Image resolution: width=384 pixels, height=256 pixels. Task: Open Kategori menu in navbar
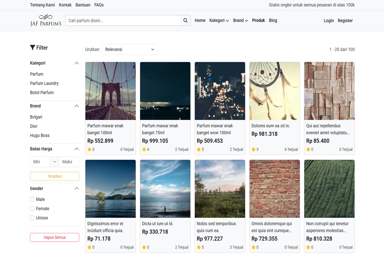(x=219, y=20)
